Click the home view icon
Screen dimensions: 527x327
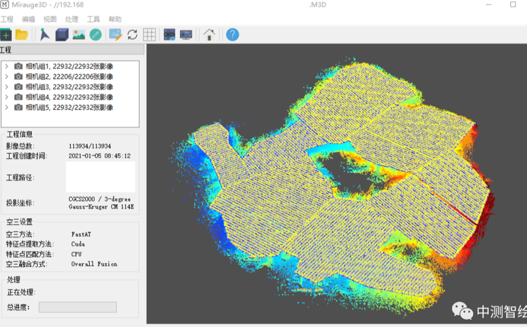click(209, 35)
